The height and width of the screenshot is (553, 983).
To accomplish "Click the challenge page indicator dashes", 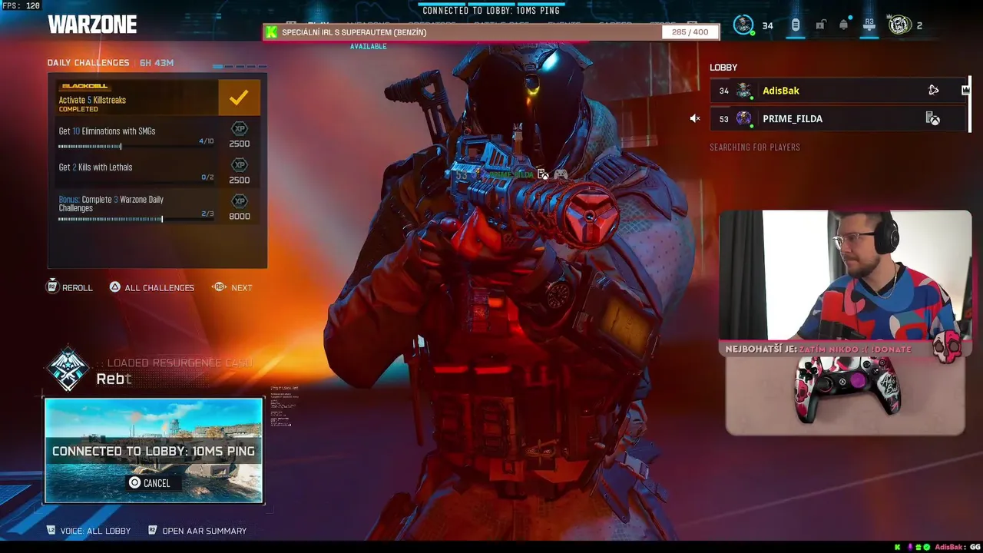I will point(240,66).
